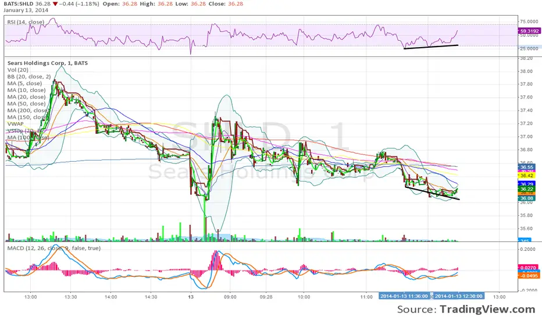Viewport: 542px width, 320px height.
Task: Click the BATS:SHLD ticker symbol
Action: pos(19,4)
